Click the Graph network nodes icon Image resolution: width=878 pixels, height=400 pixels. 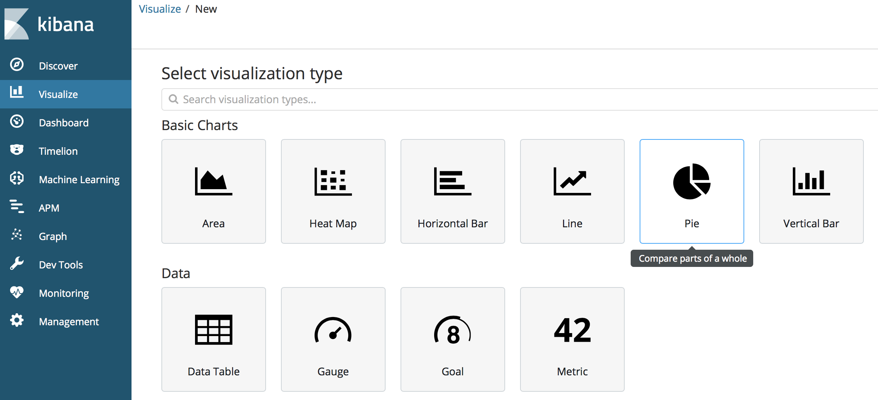[x=17, y=235]
